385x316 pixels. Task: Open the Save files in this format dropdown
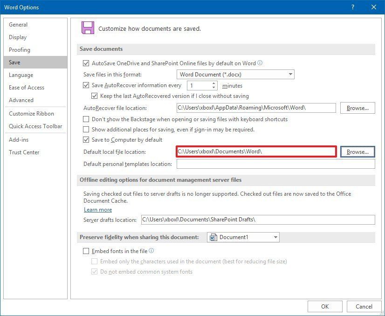[291, 74]
